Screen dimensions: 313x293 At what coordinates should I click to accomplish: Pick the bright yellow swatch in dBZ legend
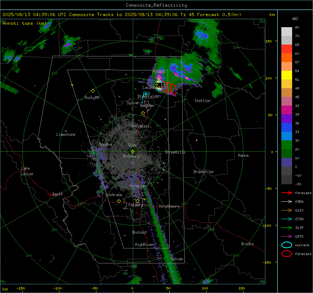(x=287, y=75)
